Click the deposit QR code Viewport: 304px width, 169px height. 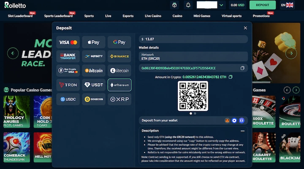[x=193, y=96]
